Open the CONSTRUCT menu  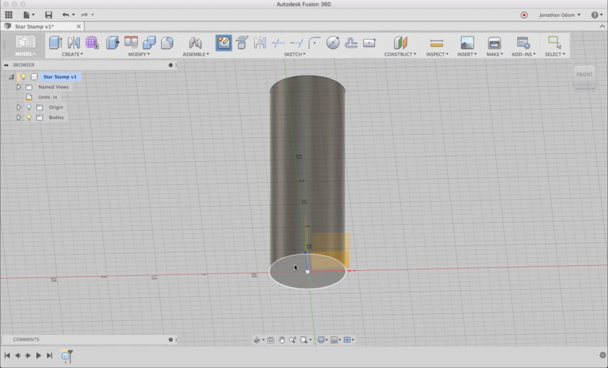(x=400, y=54)
